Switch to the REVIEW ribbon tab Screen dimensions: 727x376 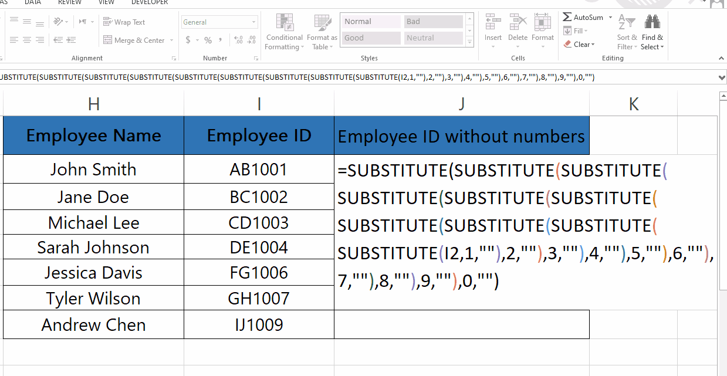coord(69,2)
